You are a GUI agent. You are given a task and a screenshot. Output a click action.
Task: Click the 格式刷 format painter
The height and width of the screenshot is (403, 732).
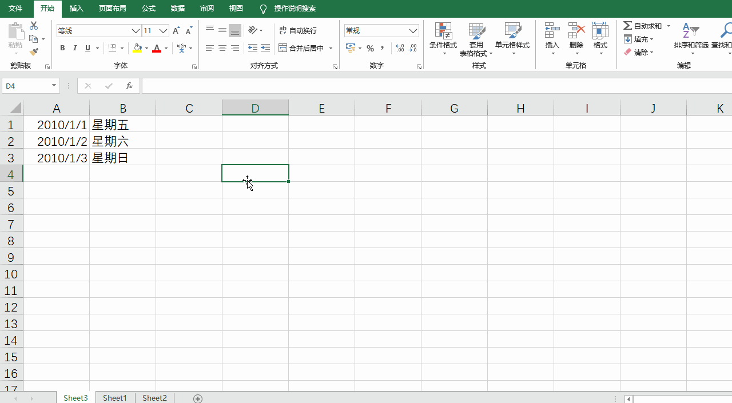[33, 51]
